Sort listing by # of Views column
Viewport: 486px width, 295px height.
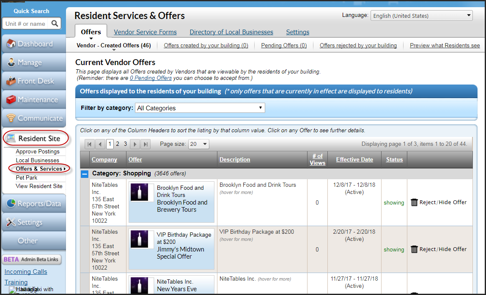(x=317, y=159)
